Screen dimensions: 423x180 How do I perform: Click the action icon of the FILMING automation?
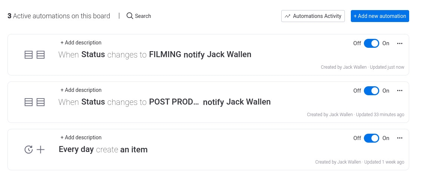pyautogui.click(x=40, y=55)
